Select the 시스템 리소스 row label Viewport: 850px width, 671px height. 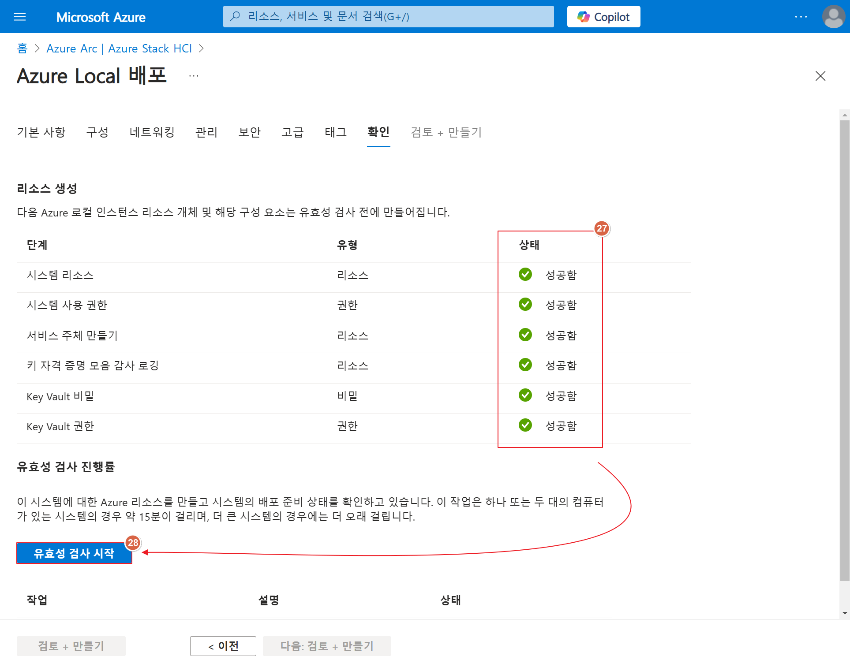click(x=60, y=275)
